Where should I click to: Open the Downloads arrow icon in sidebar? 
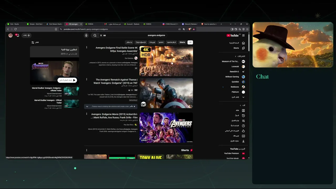[243, 141]
